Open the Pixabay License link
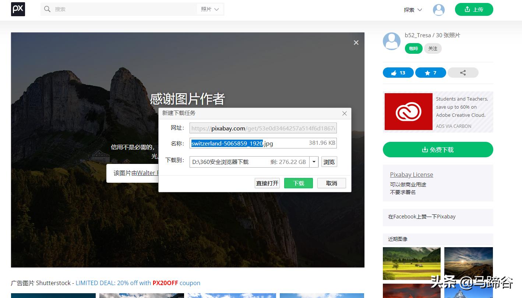 click(x=411, y=175)
